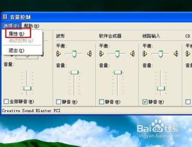The image size is (192, 147).
Task: Click the 软件合成器 channel label
Action: (x=110, y=36)
